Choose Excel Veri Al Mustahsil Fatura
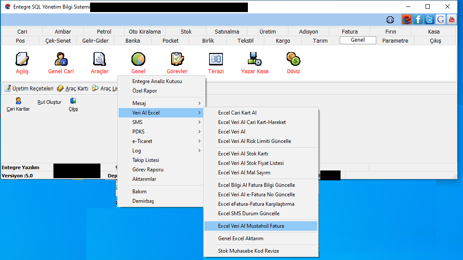 261,226
